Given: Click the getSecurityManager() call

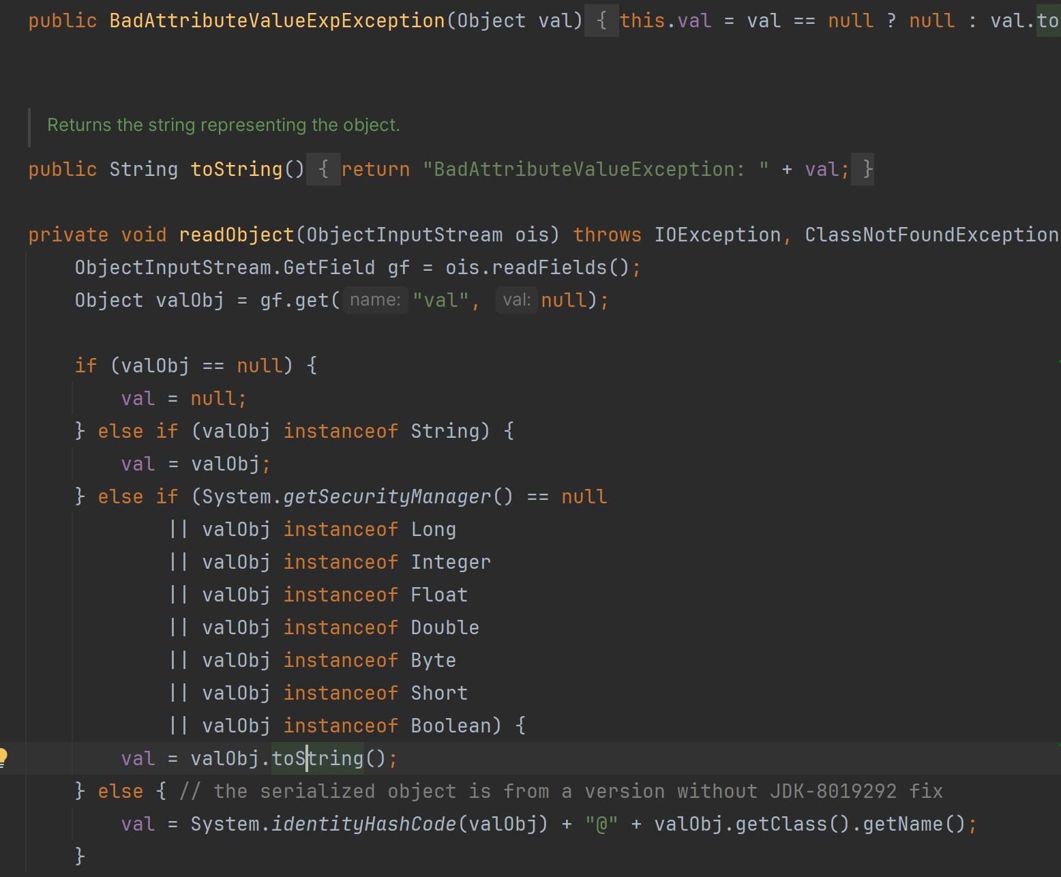Looking at the screenshot, I should 398,496.
